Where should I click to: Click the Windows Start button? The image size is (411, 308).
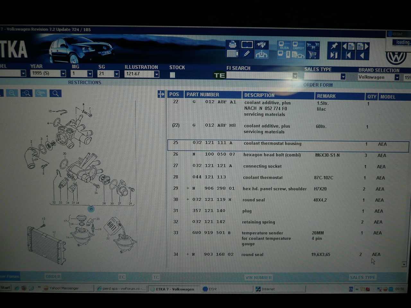(x=5, y=287)
